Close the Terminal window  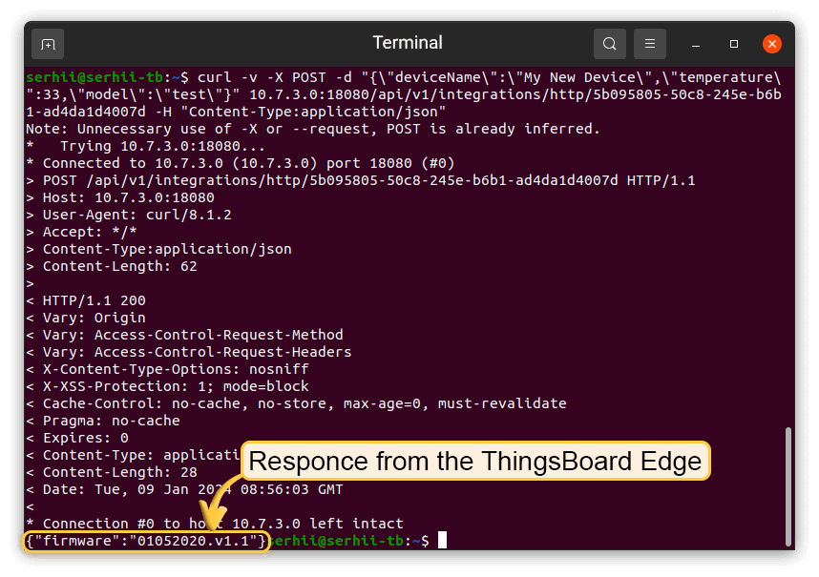[771, 44]
